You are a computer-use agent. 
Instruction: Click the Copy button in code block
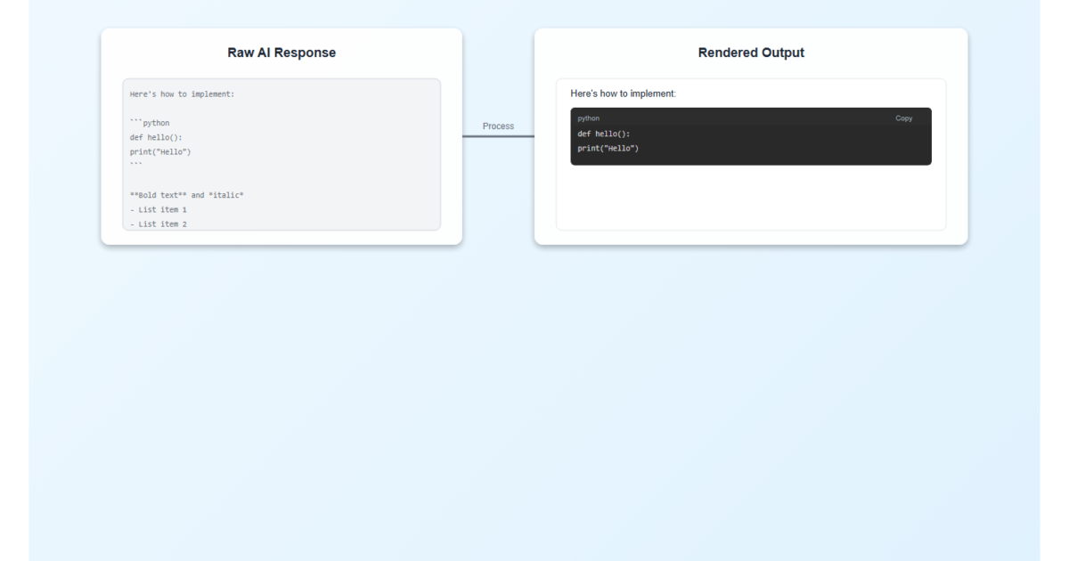point(903,118)
